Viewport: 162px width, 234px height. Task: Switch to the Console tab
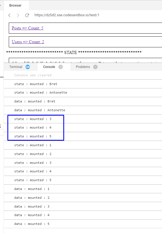pos(49,67)
